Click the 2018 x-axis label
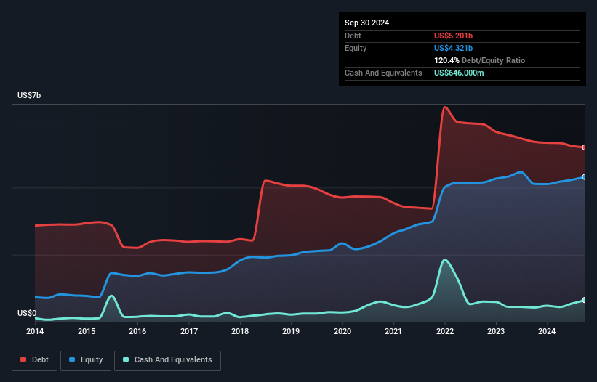Viewport: 597px width, 382px height. click(x=240, y=331)
